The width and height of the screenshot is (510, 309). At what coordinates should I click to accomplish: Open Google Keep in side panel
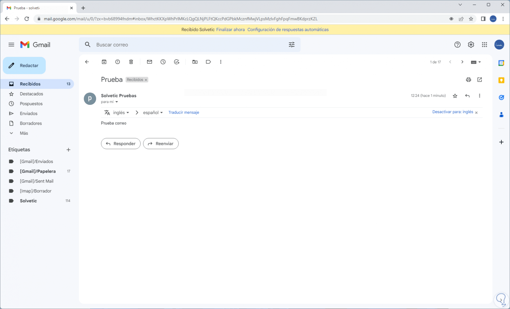pyautogui.click(x=501, y=80)
